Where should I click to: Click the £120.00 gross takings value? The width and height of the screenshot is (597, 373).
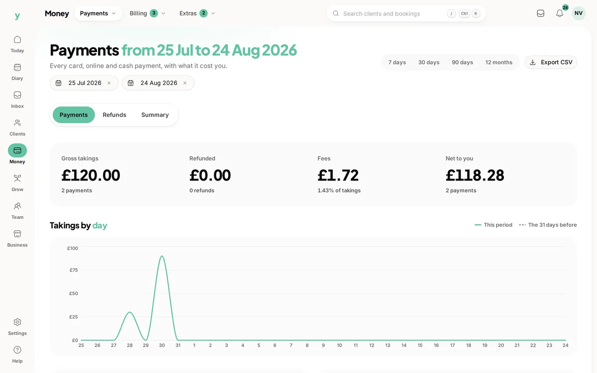[x=91, y=175]
